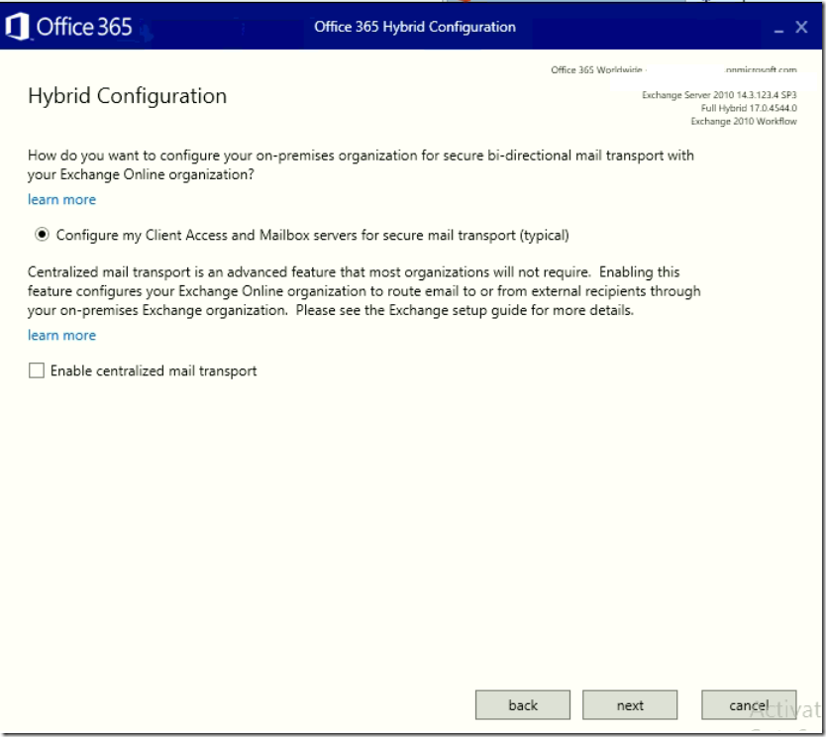Click the Exchange Server 2010 14.3.123.4 SP3 text
This screenshot has height=737, width=826.
coord(719,95)
